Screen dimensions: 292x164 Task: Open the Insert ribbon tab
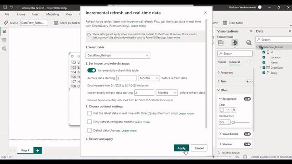coord(36,14)
